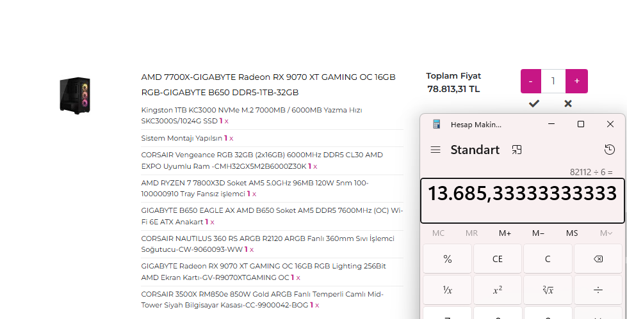Click CORSAIR Vengeance RGB 32GB component text
This screenshot has height=319, width=627.
[262, 160]
